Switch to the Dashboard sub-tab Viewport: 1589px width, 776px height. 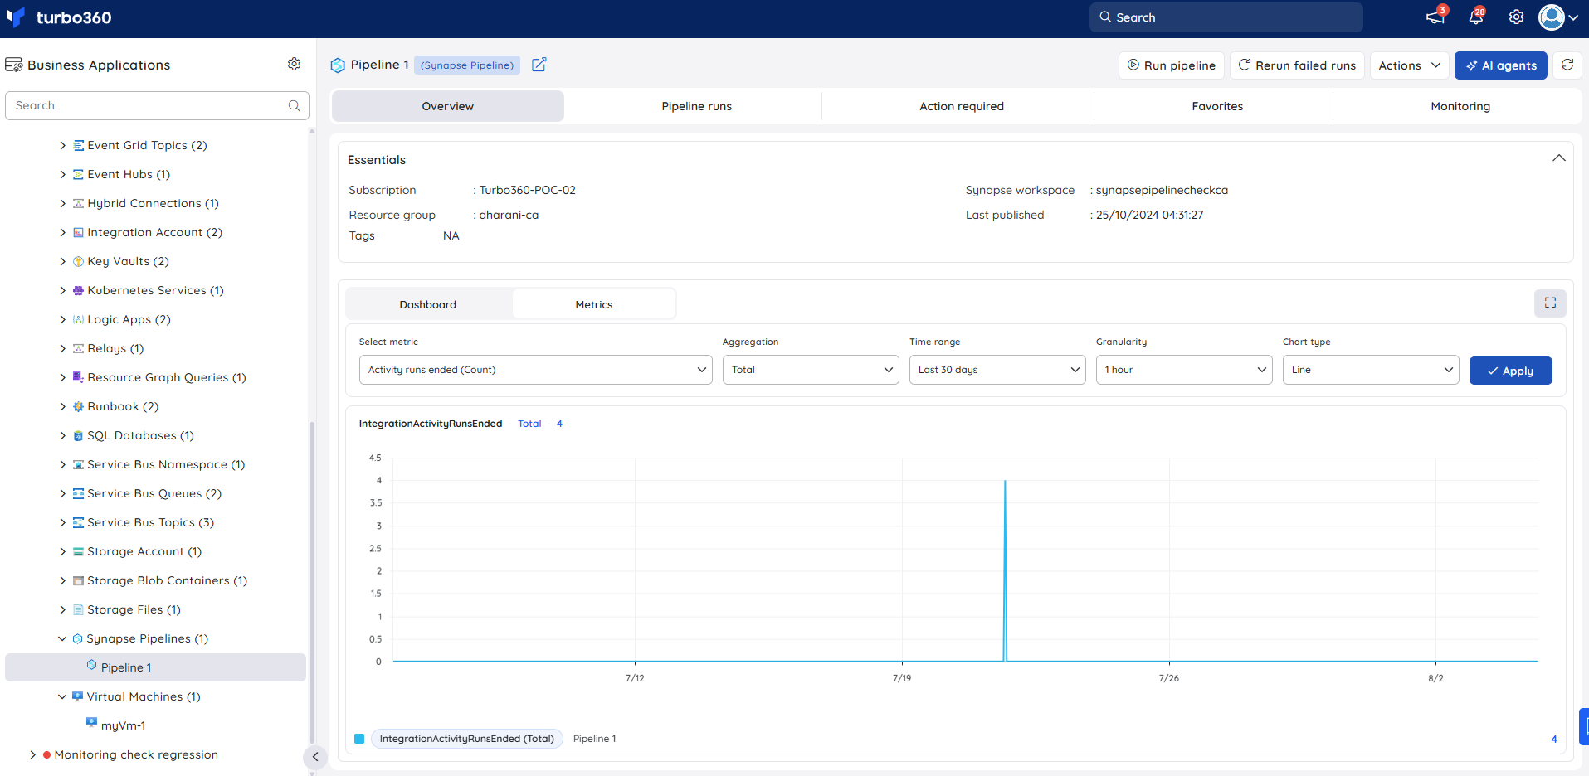coord(428,304)
